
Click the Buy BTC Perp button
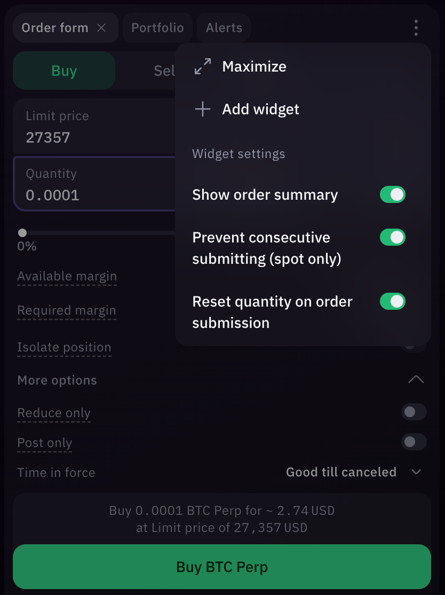click(x=222, y=567)
